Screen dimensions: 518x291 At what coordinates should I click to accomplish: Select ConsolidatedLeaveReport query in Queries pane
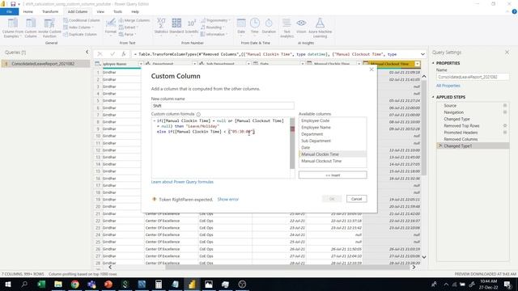click(45, 64)
